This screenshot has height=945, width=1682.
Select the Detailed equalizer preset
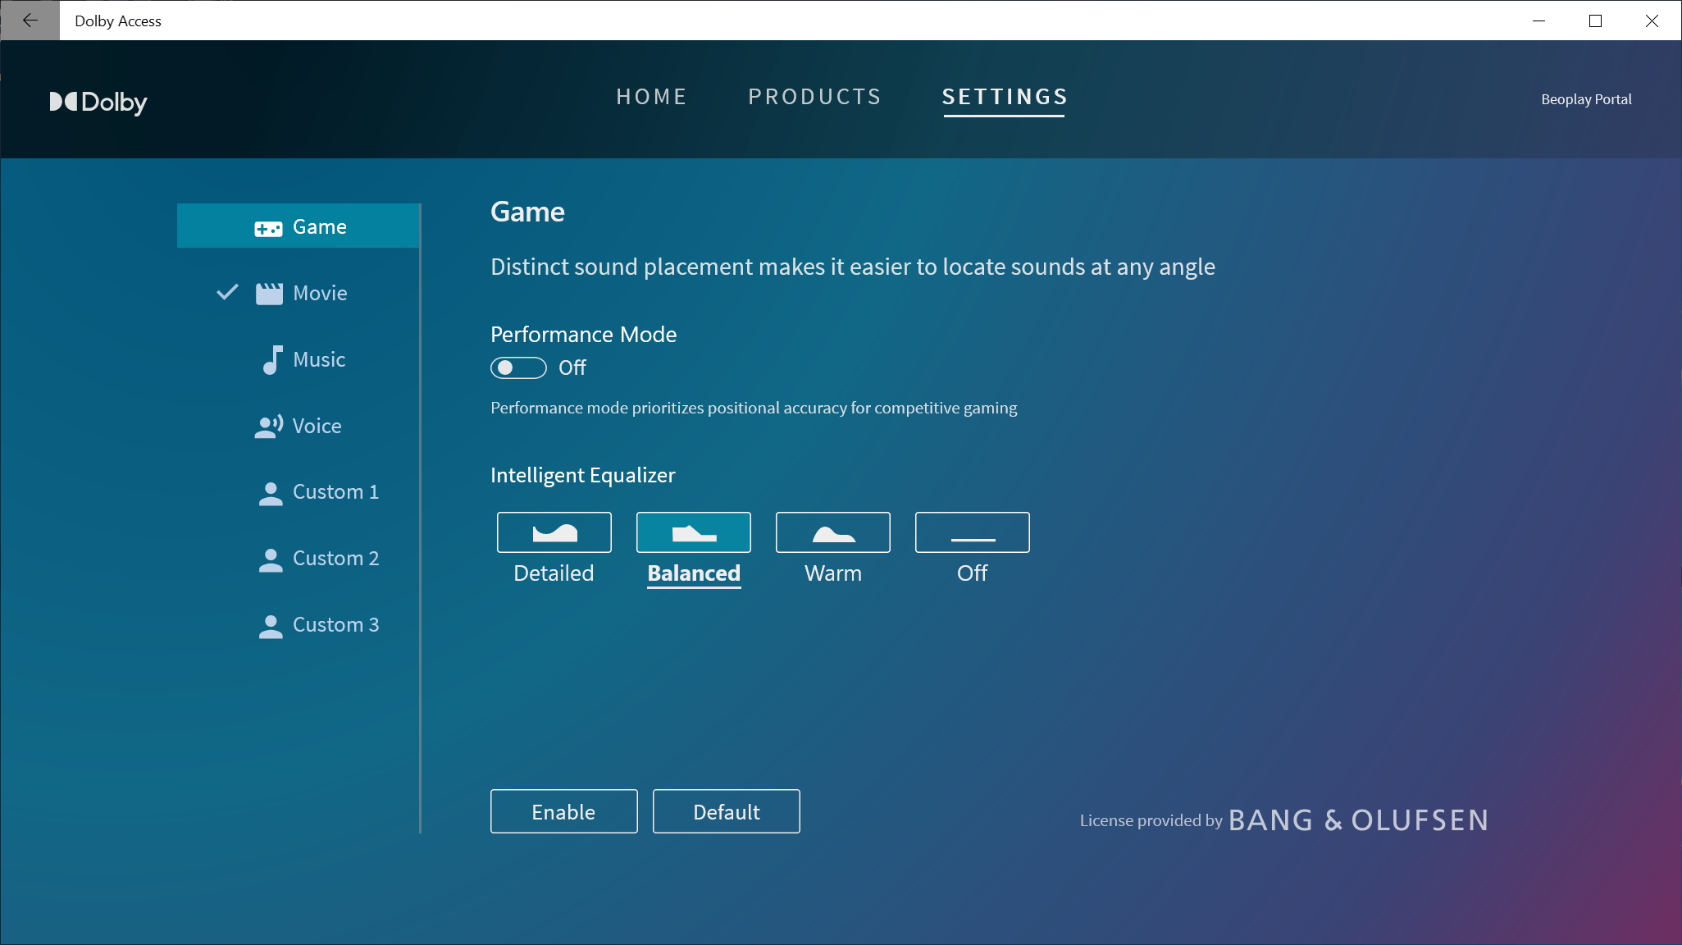(x=554, y=533)
